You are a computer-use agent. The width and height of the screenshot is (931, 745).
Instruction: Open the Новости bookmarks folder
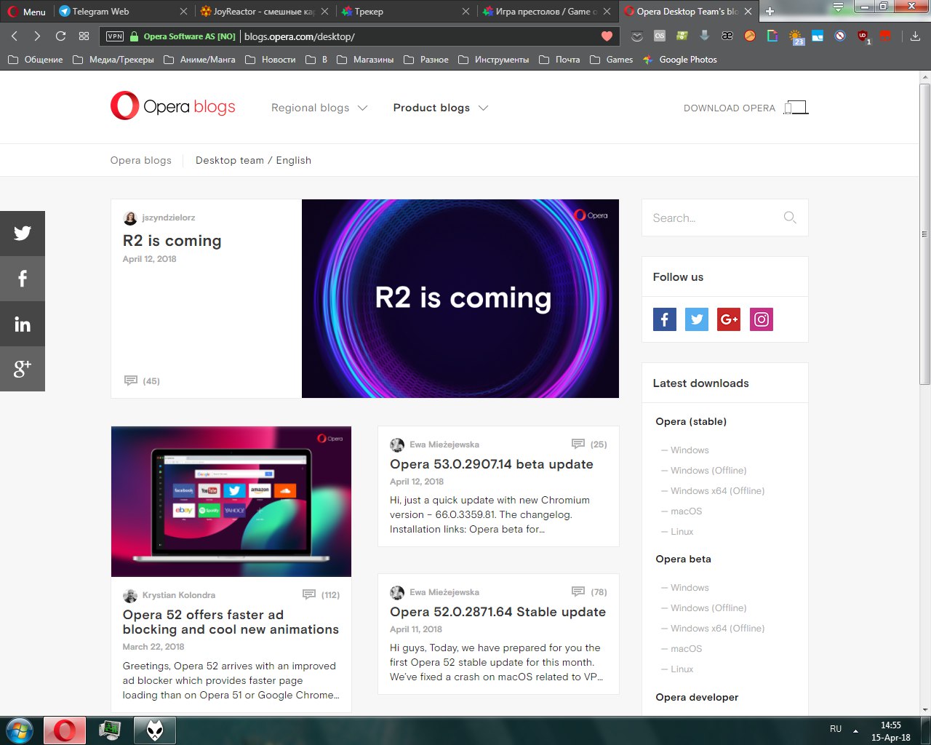(x=271, y=60)
